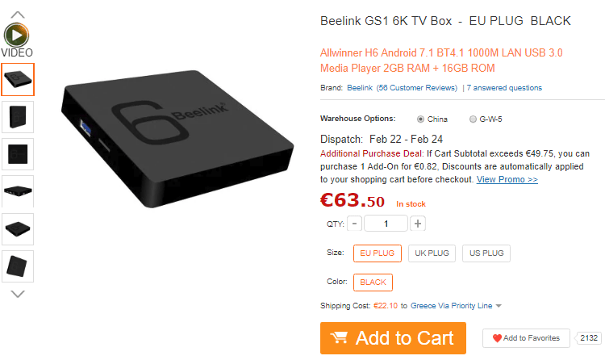605x360 pixels.
Task: Select the BLACK color option
Action: pos(373,283)
